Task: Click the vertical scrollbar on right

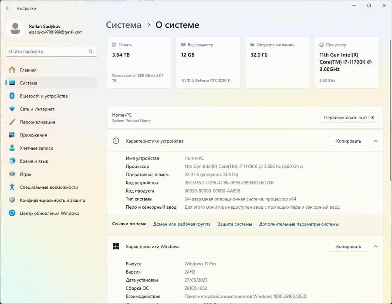Action: point(390,110)
